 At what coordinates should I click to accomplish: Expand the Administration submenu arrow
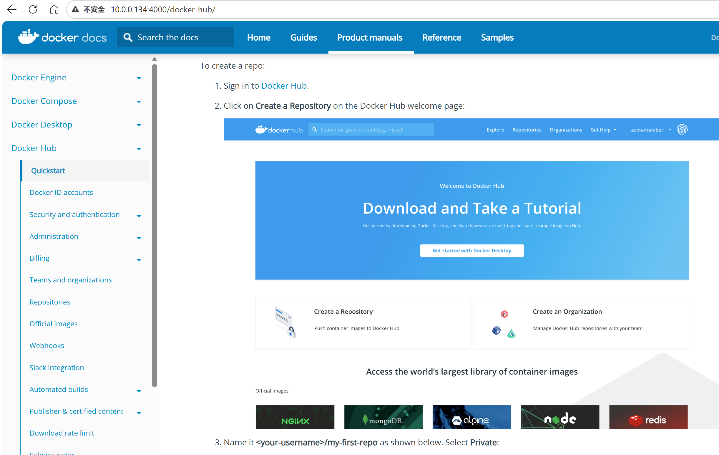[x=139, y=238]
